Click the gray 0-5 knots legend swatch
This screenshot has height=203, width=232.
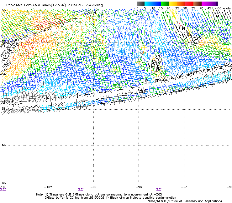(140, 4)
